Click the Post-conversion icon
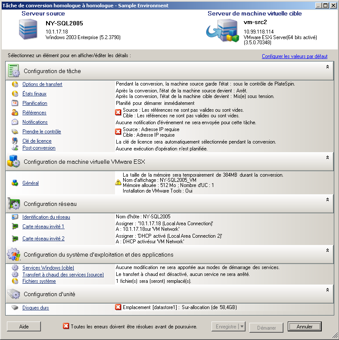The height and width of the screenshot is (340, 339). pos(15,148)
